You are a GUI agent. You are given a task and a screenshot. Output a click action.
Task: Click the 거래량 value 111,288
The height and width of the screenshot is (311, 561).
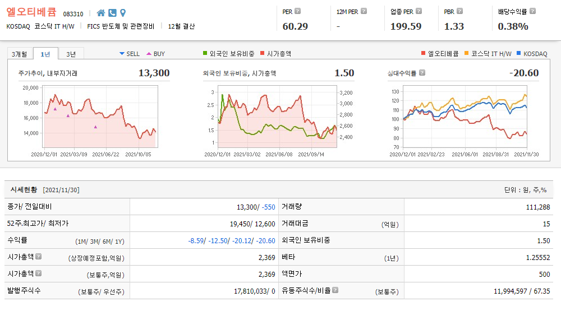[x=538, y=207]
